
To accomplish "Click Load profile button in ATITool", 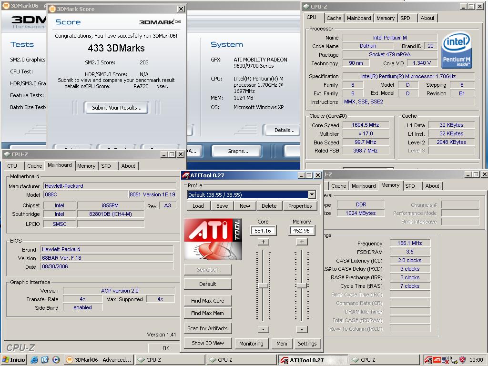I will tap(198, 206).
